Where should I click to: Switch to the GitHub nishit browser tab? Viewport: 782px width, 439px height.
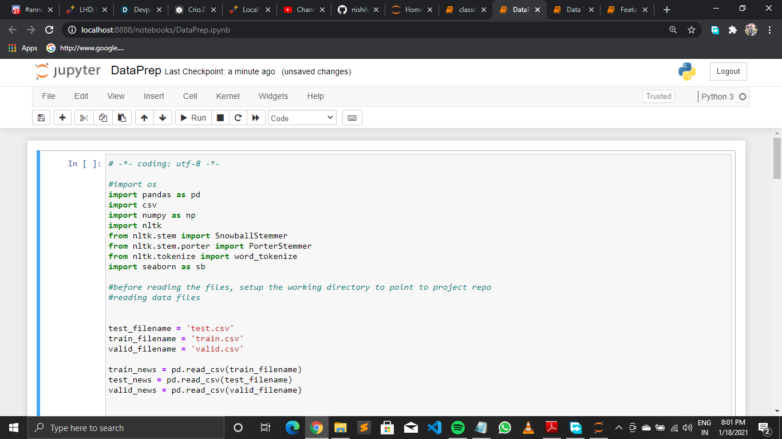(358, 10)
